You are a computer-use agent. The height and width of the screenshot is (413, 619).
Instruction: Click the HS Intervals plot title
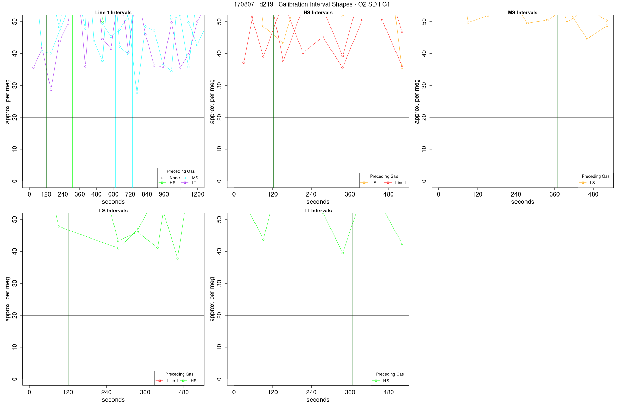point(318,13)
